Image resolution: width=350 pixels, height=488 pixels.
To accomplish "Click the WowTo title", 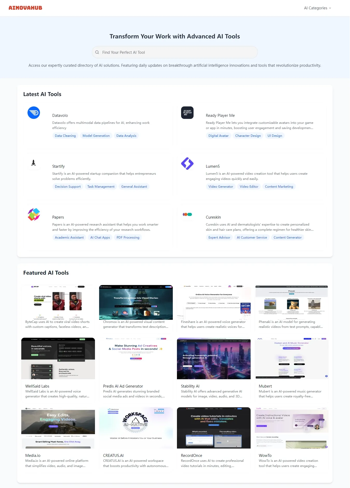I will coord(265,456).
